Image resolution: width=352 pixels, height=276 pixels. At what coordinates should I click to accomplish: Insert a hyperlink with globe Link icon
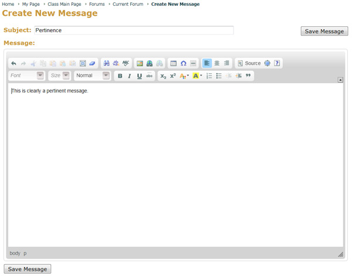tap(150, 63)
